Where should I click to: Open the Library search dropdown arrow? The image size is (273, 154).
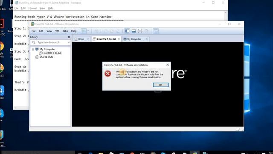(x=69, y=42)
